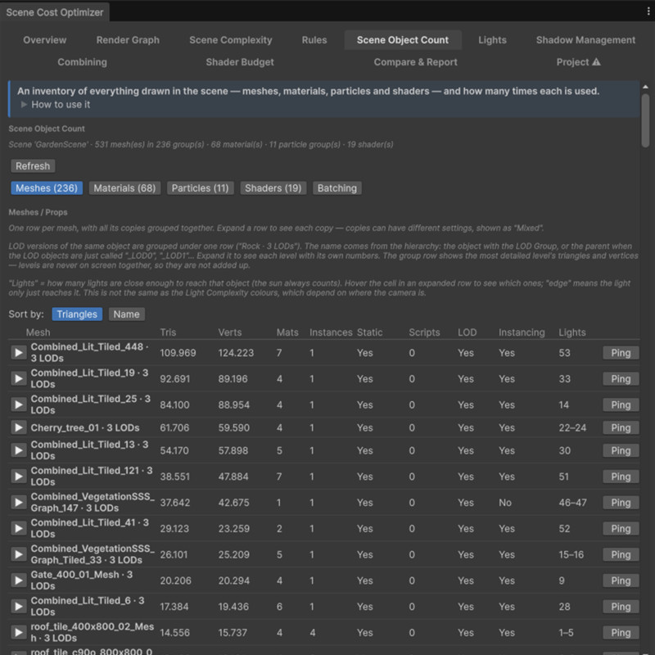Screen dimensions: 655x655
Task: Expand the roof_tile_400x800_02_Mesh row
Action: (x=18, y=632)
